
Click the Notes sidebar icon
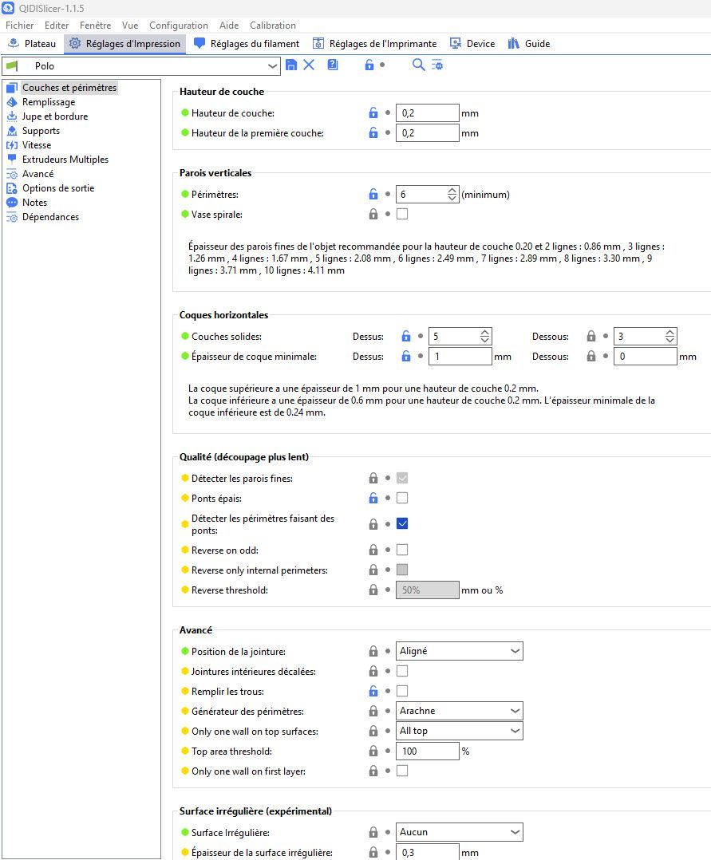pos(12,203)
